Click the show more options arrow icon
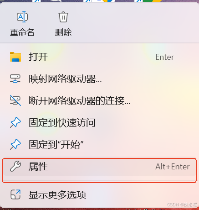Screen dimensions: 199x210 point(15,194)
